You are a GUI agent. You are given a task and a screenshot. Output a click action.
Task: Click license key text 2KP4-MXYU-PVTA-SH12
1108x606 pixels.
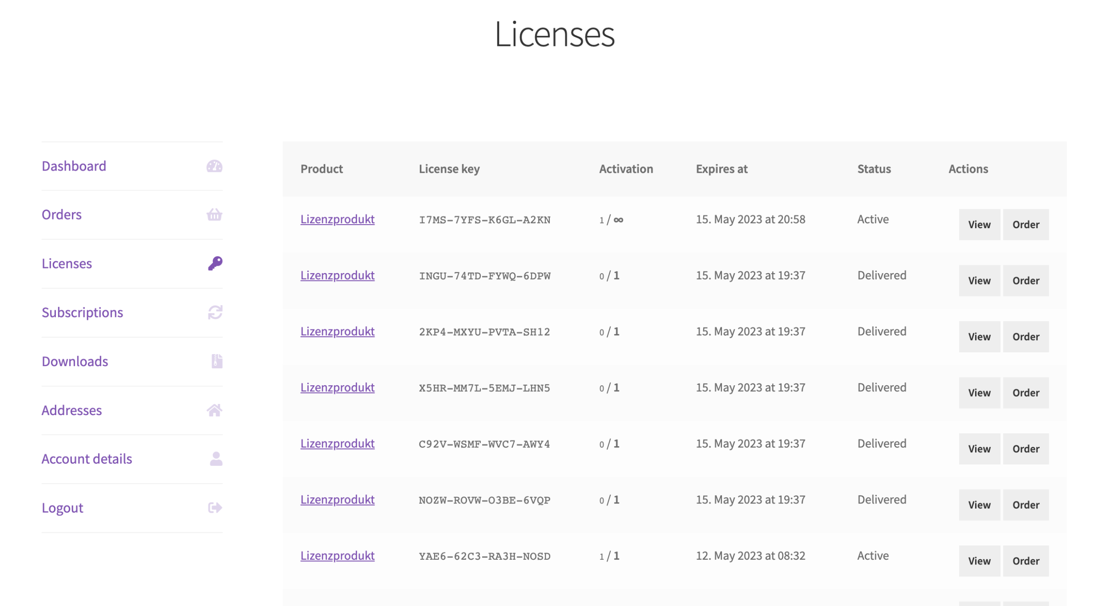point(484,332)
